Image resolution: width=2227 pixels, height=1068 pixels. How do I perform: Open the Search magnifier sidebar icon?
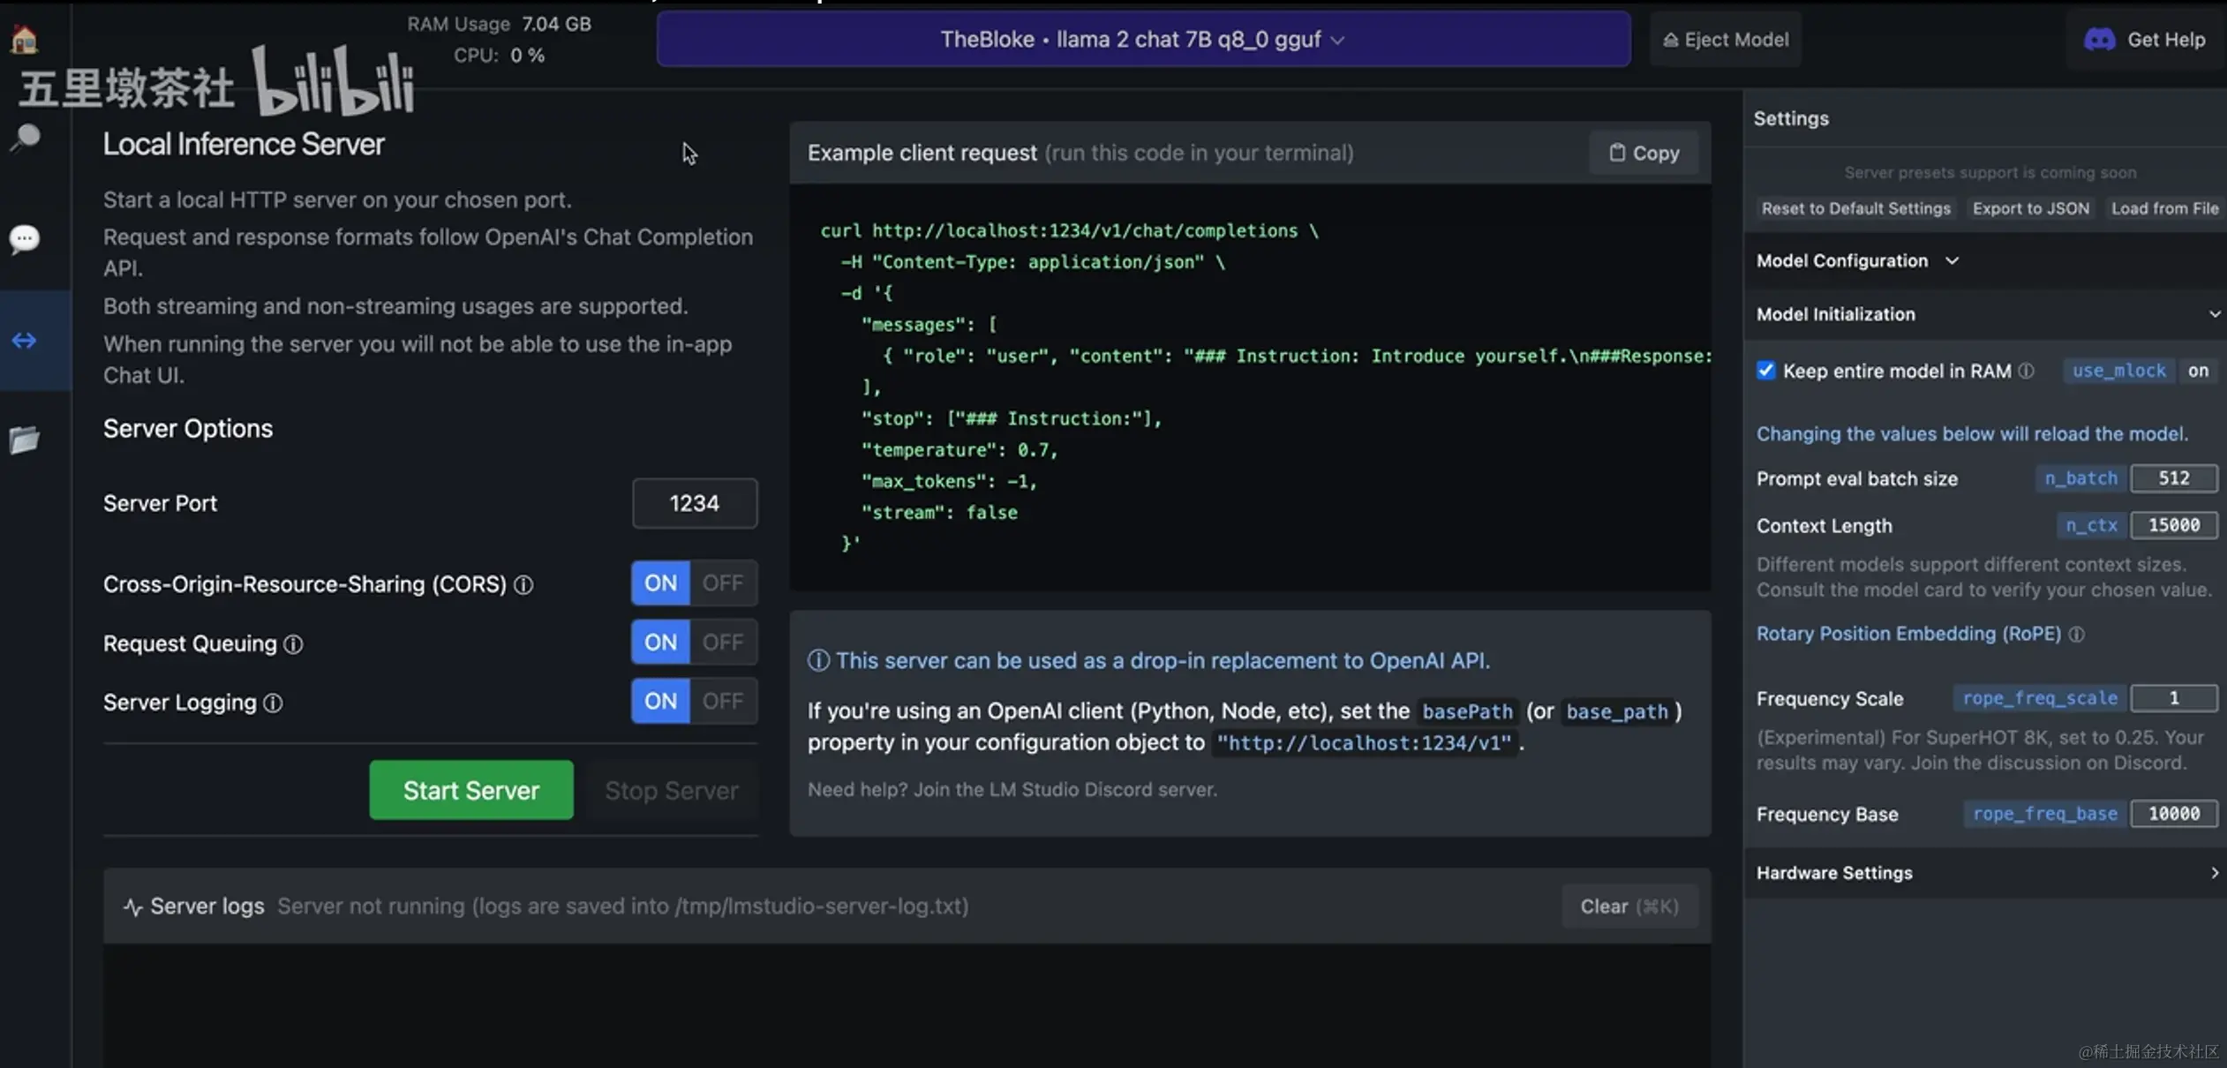(25, 138)
